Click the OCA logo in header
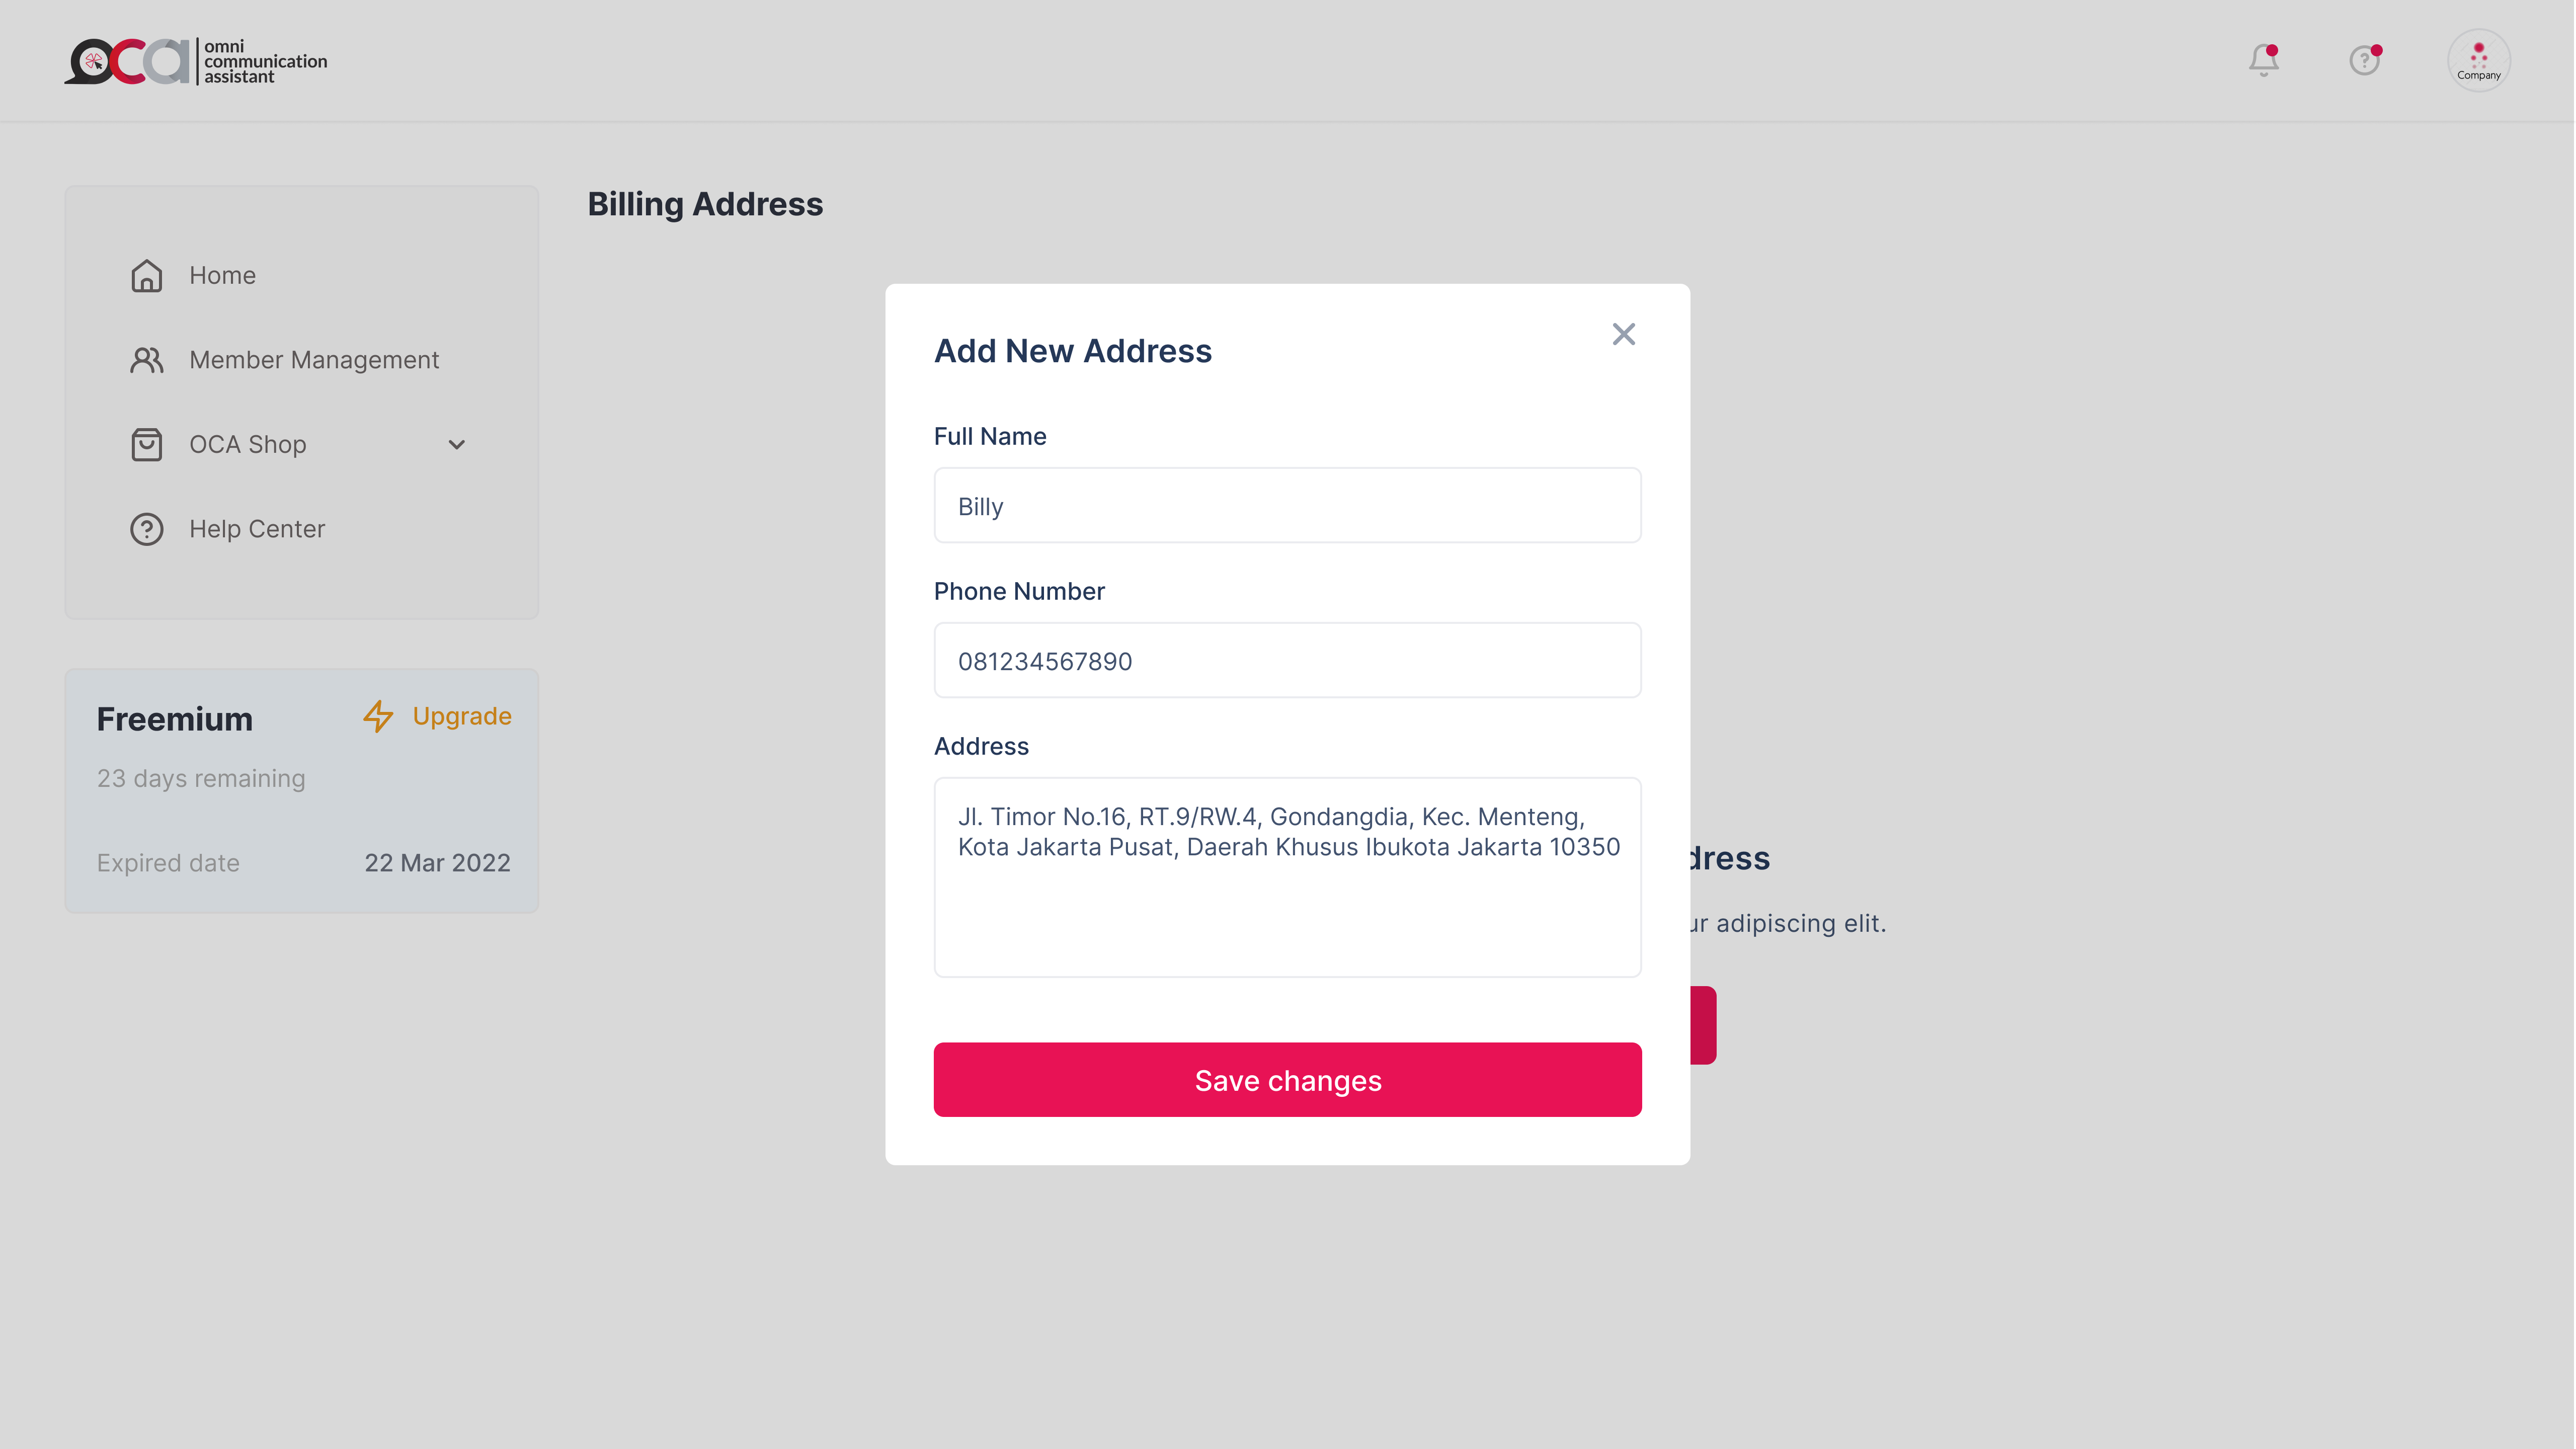 pyautogui.click(x=196, y=61)
